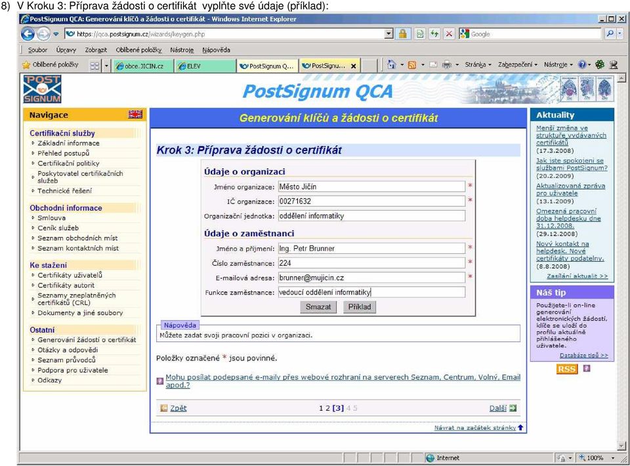This screenshot has height=466, width=630.
Task: Click the browser Back arrow button
Action: click(x=28, y=34)
